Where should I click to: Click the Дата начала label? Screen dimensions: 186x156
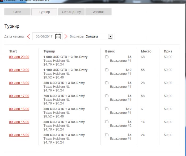(x=14, y=36)
